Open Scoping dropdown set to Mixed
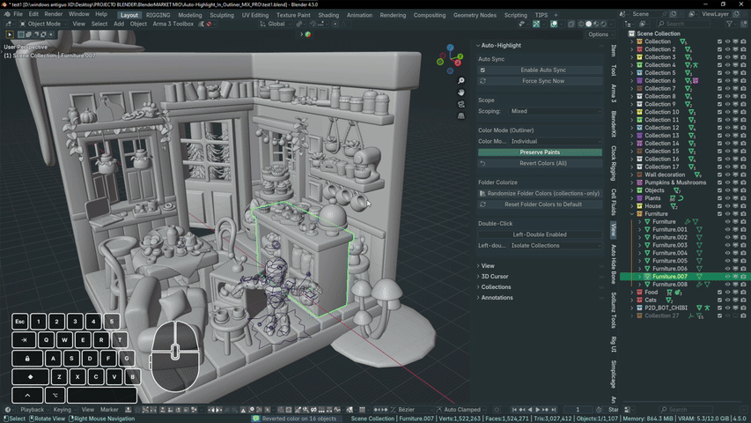 [x=556, y=111]
